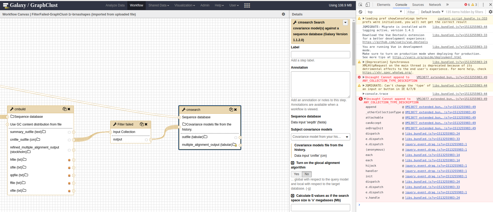493x212 pixels.
Task: Toggle cmfile_outfile workflow output marker
Action: pyautogui.click(x=69, y=140)
